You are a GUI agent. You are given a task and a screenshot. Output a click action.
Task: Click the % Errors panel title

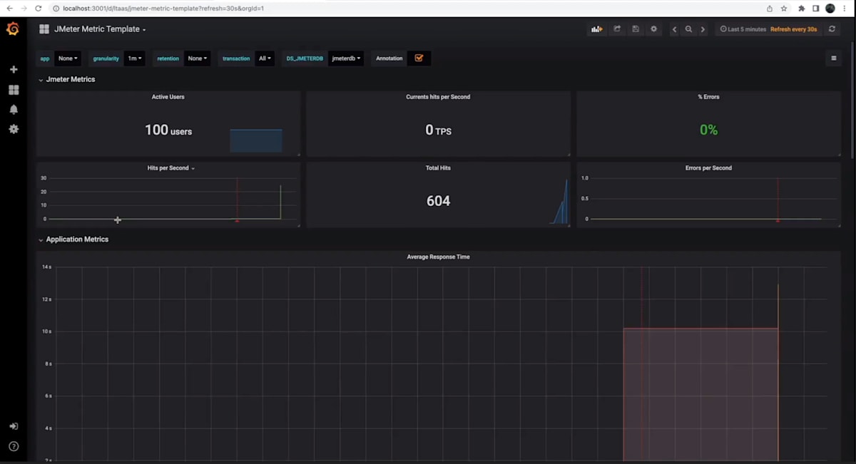[x=708, y=97]
